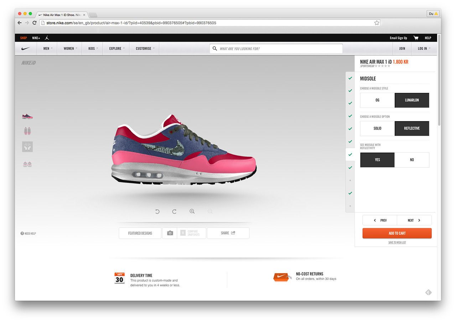456x322 pixels.
Task: Open a new browser tab
Action: (93, 15)
